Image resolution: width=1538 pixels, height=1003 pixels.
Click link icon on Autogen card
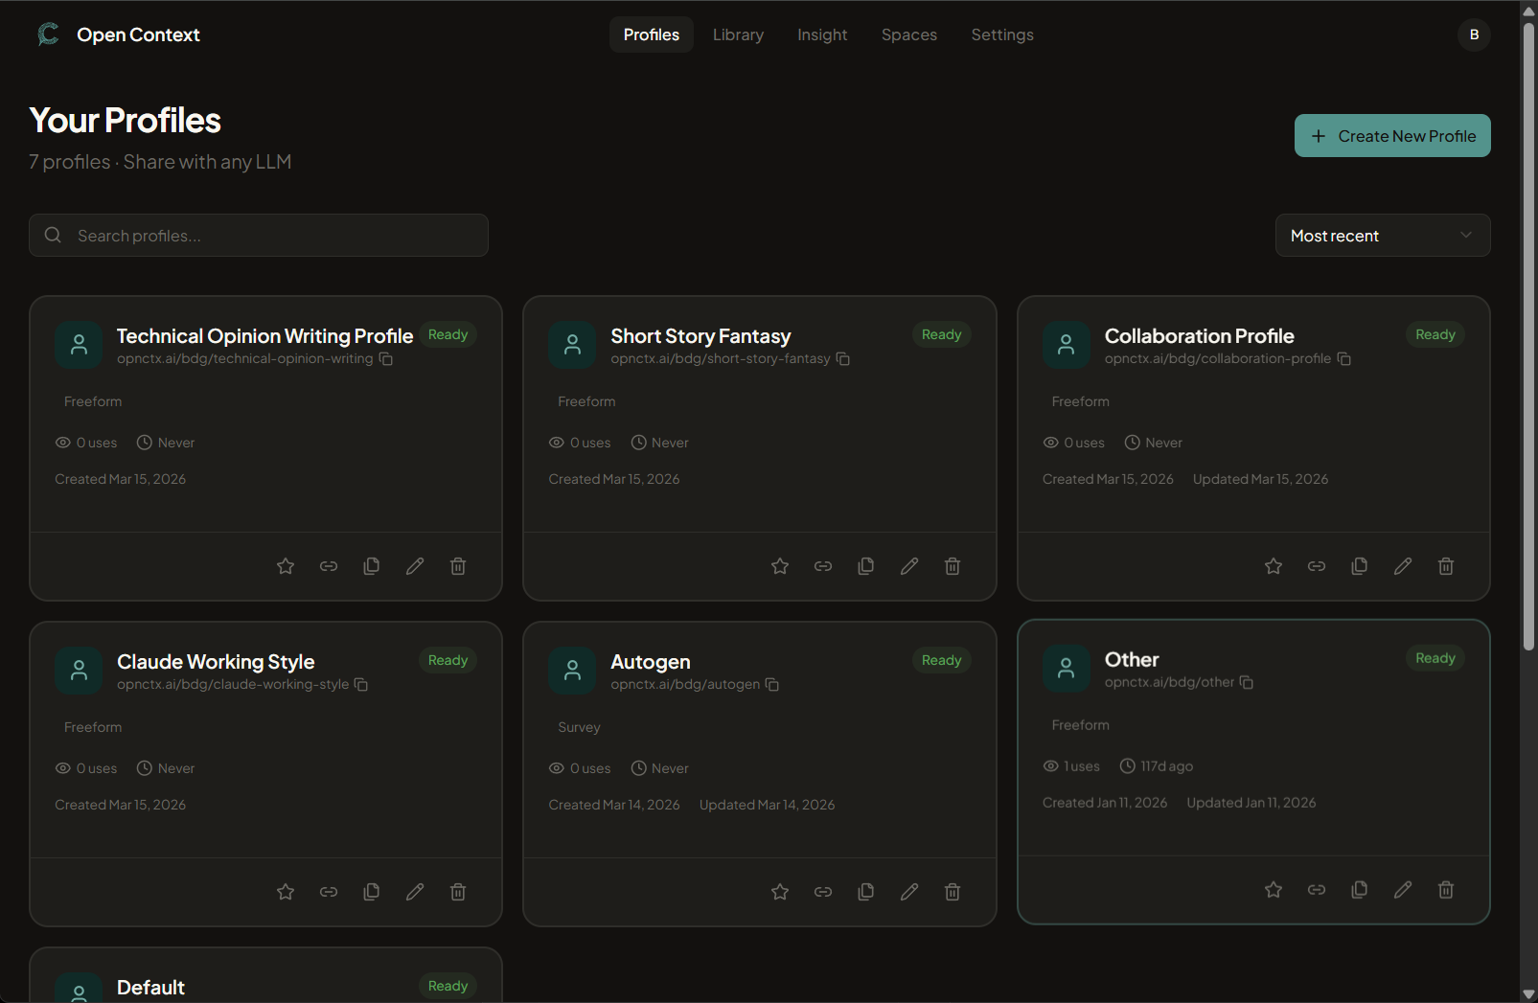[x=823, y=892]
